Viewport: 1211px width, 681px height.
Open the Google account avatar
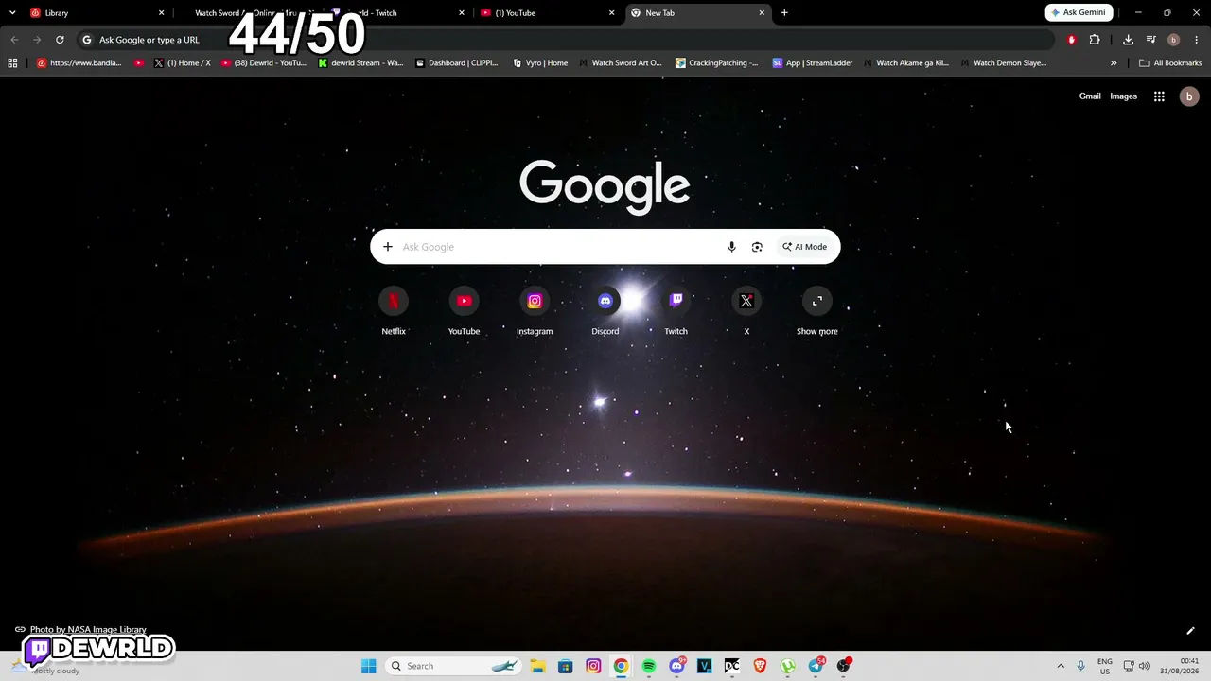pyautogui.click(x=1189, y=96)
